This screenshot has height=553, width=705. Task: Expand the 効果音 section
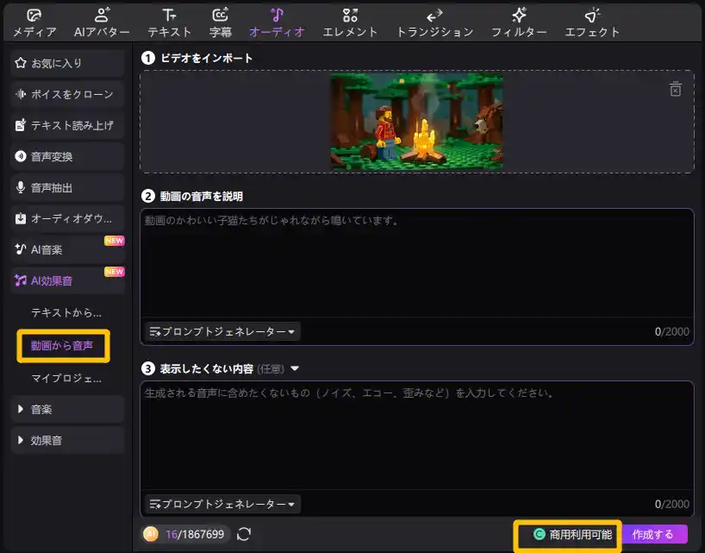(x=67, y=440)
